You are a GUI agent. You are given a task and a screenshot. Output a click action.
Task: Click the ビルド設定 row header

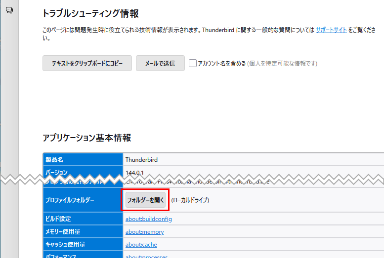pos(58,219)
